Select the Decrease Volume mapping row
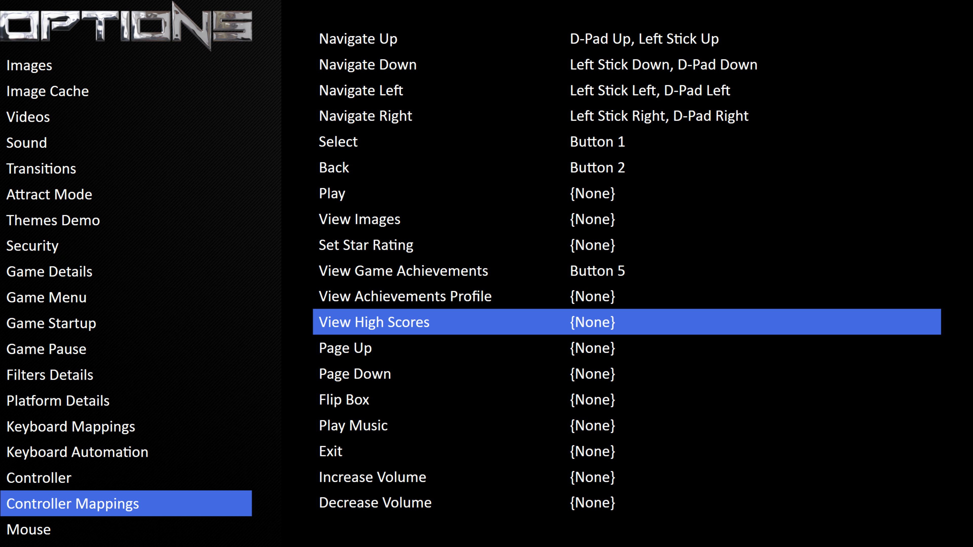 627,502
